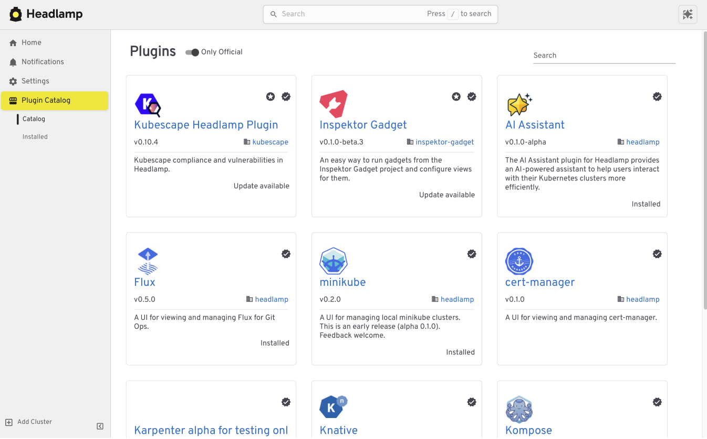
Task: Open the Installed section in the sidebar
Action: [35, 136]
